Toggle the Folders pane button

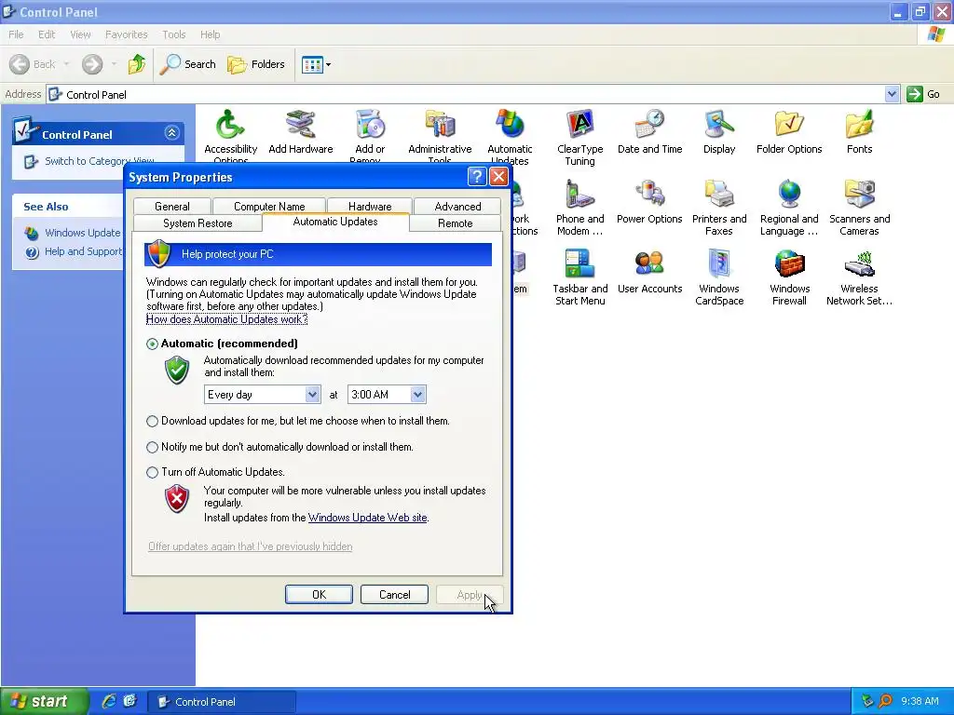click(255, 64)
